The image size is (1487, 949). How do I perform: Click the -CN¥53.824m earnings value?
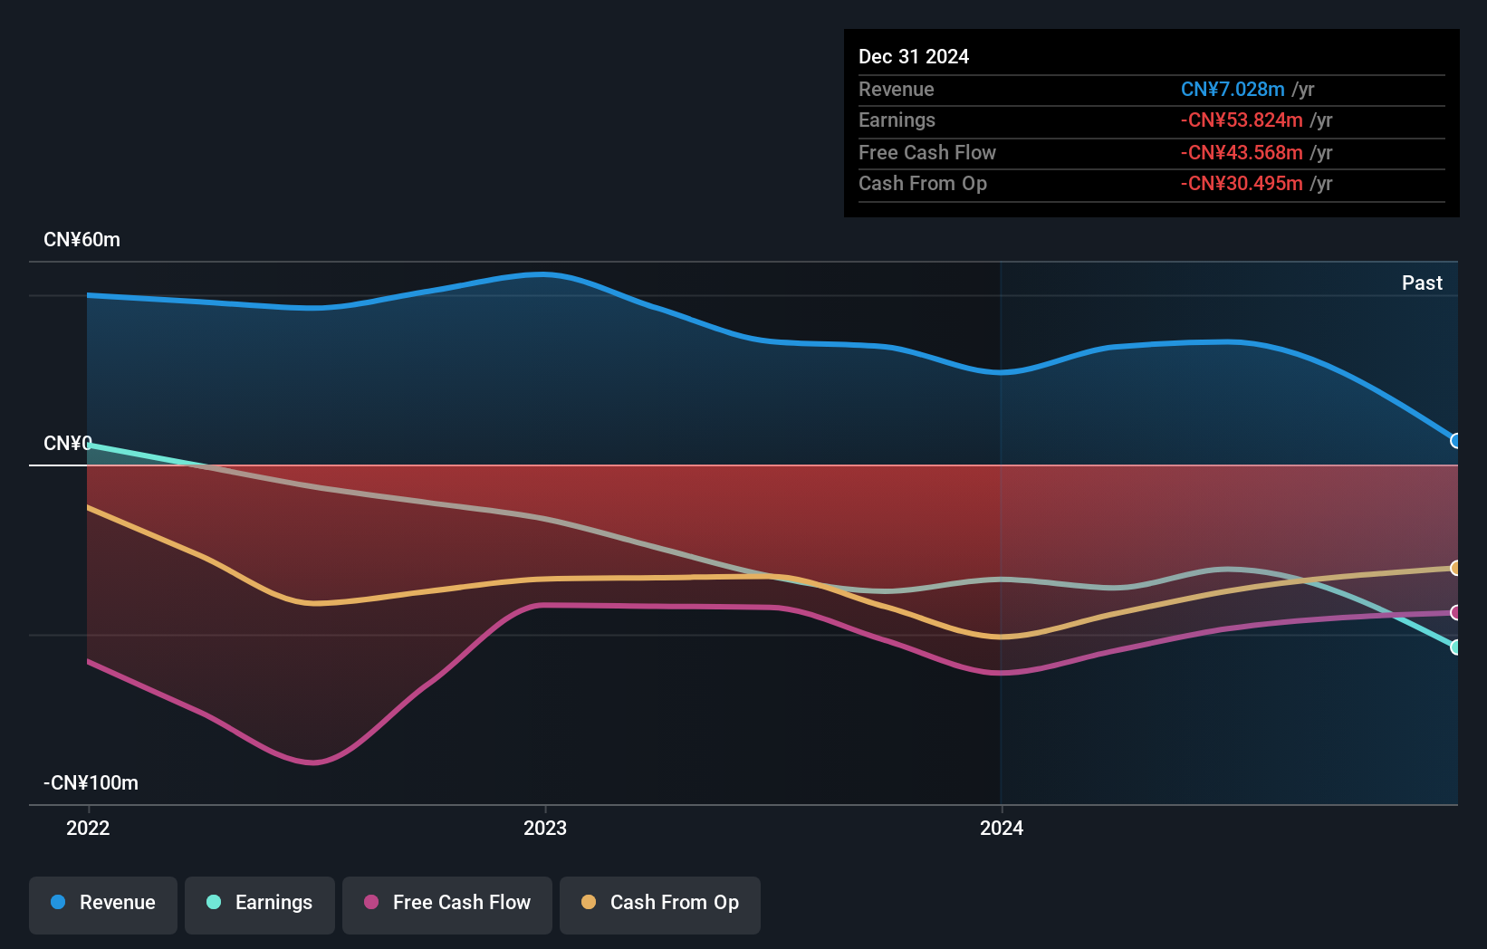(x=1242, y=120)
